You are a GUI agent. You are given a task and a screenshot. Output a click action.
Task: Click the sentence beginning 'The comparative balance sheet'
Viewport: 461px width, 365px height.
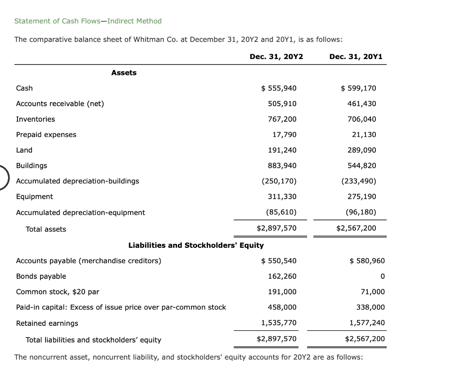click(178, 40)
